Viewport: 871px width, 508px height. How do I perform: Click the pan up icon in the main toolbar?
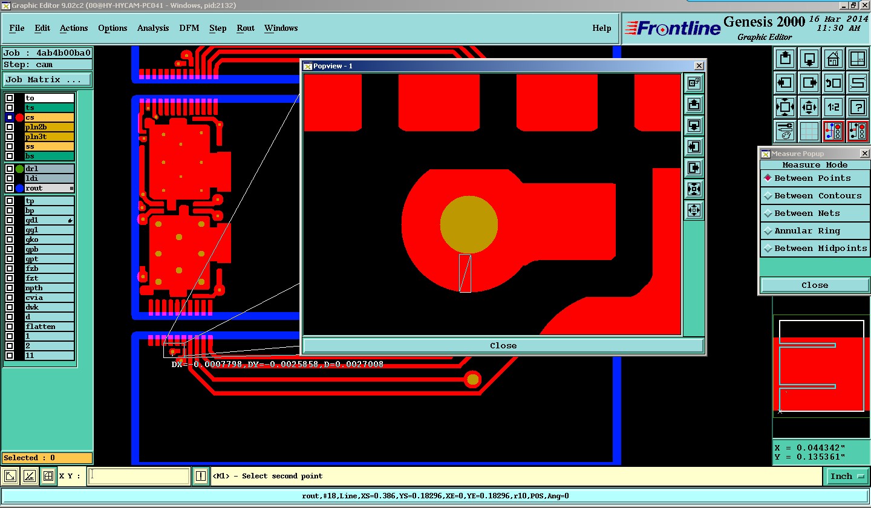tap(785, 59)
